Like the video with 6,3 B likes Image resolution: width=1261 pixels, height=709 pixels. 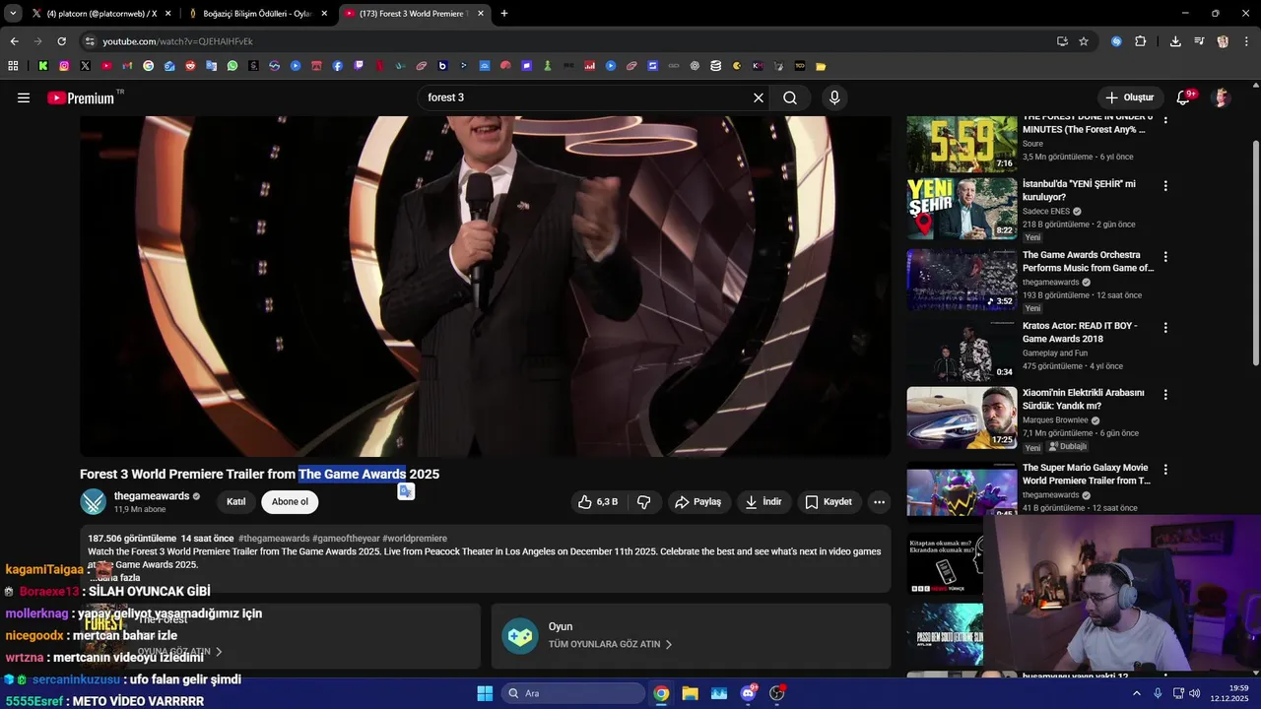(x=599, y=502)
